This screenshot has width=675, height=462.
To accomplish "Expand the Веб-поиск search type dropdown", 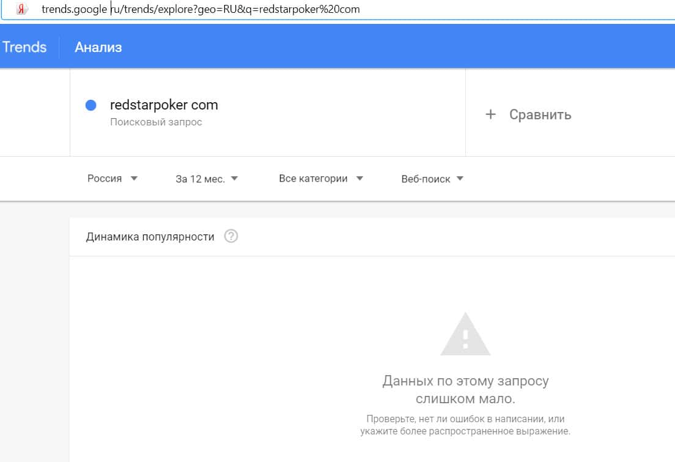I will (432, 179).
